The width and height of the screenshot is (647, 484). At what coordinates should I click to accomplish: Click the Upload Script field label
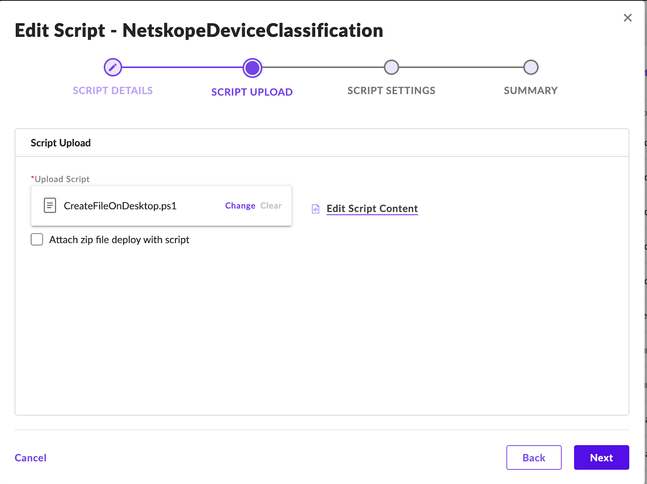pyautogui.click(x=61, y=179)
